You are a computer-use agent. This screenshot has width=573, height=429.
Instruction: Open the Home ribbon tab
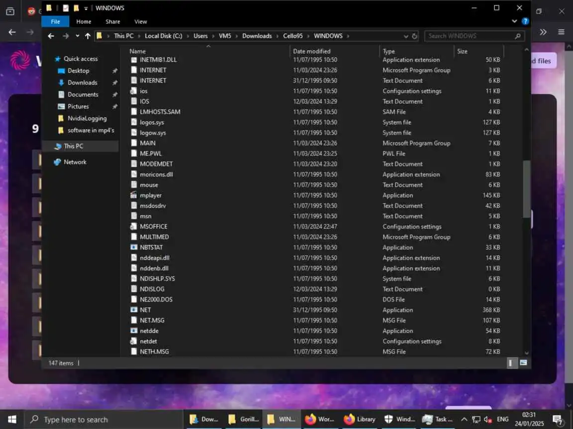coord(84,21)
